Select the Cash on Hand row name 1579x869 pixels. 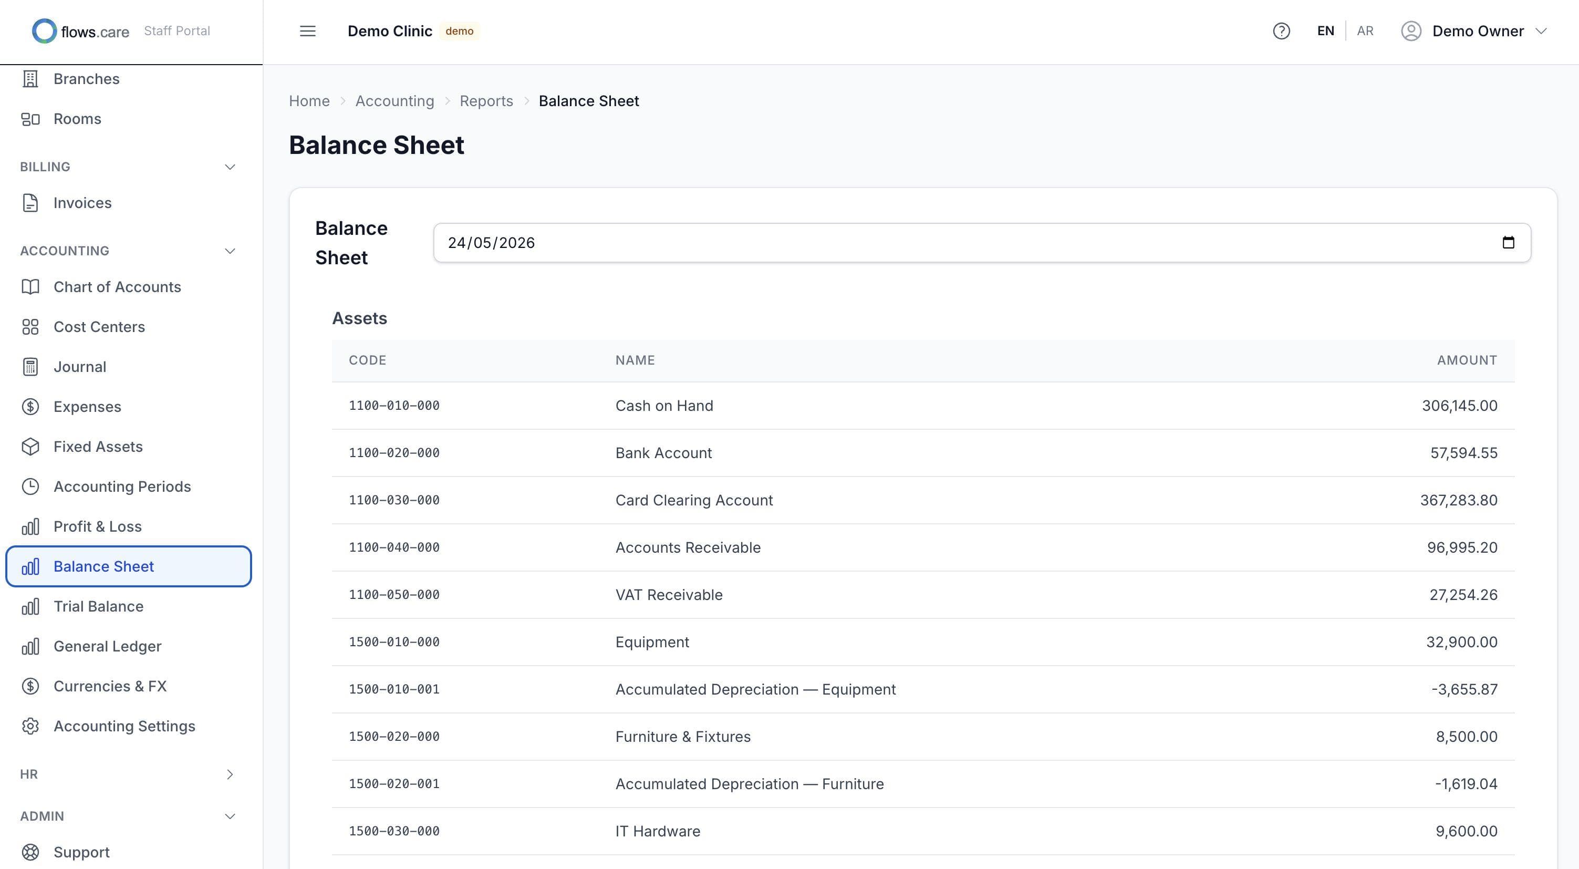point(664,406)
